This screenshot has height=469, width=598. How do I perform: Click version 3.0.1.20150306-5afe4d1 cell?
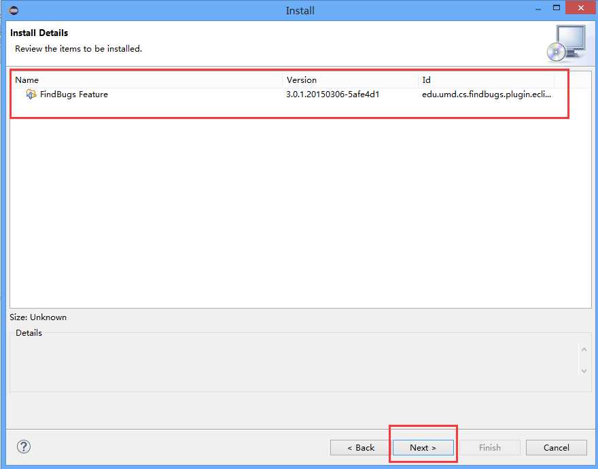pos(332,94)
